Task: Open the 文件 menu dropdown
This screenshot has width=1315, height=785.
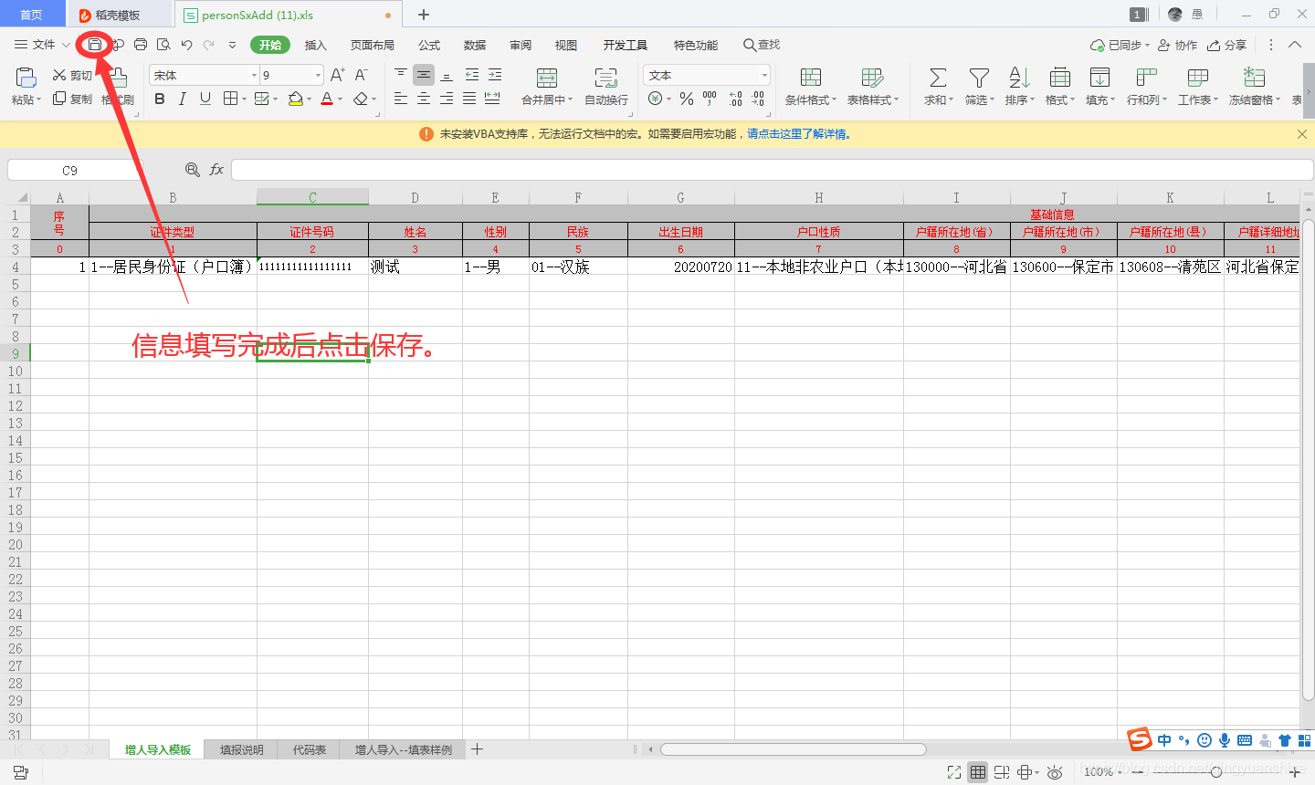Action: 42,45
